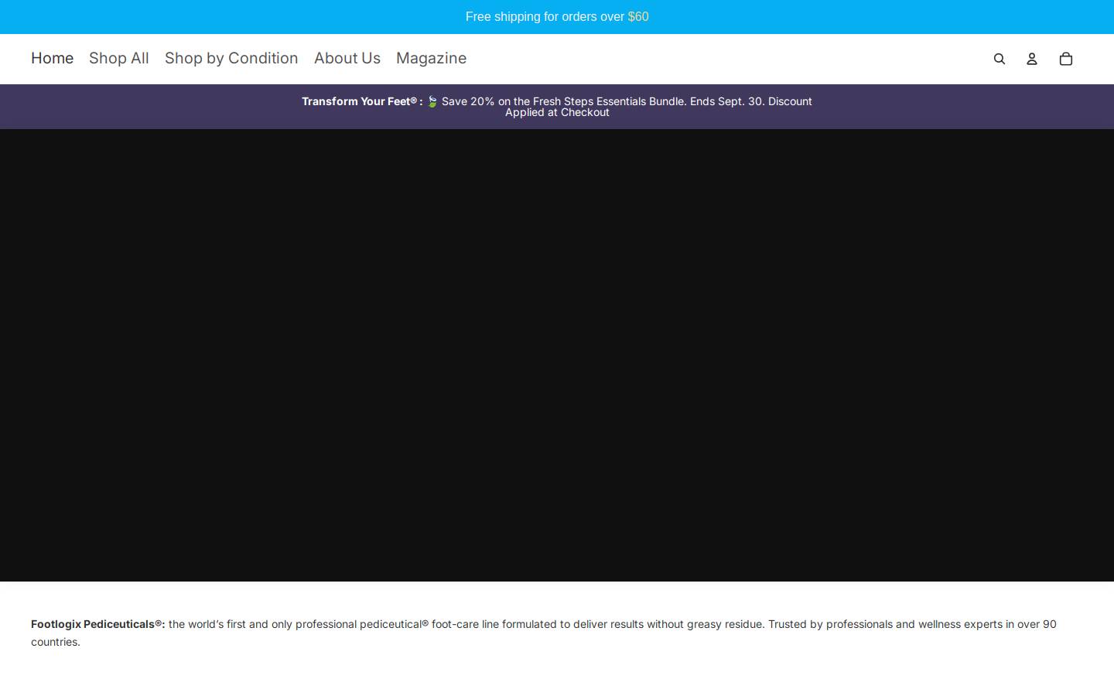Click "Footlogix Pediceuticals®:" bold text
This screenshot has width=1114, height=696.
click(x=98, y=624)
